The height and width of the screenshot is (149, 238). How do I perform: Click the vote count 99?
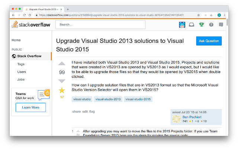[x=62, y=72]
